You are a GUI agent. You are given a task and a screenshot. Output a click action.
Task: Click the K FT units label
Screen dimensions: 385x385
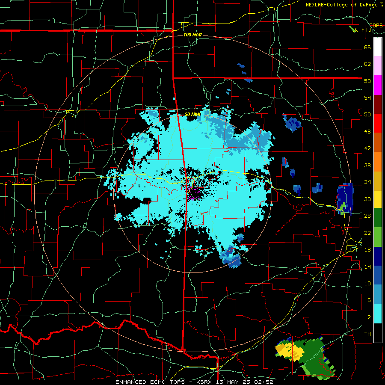362,30
